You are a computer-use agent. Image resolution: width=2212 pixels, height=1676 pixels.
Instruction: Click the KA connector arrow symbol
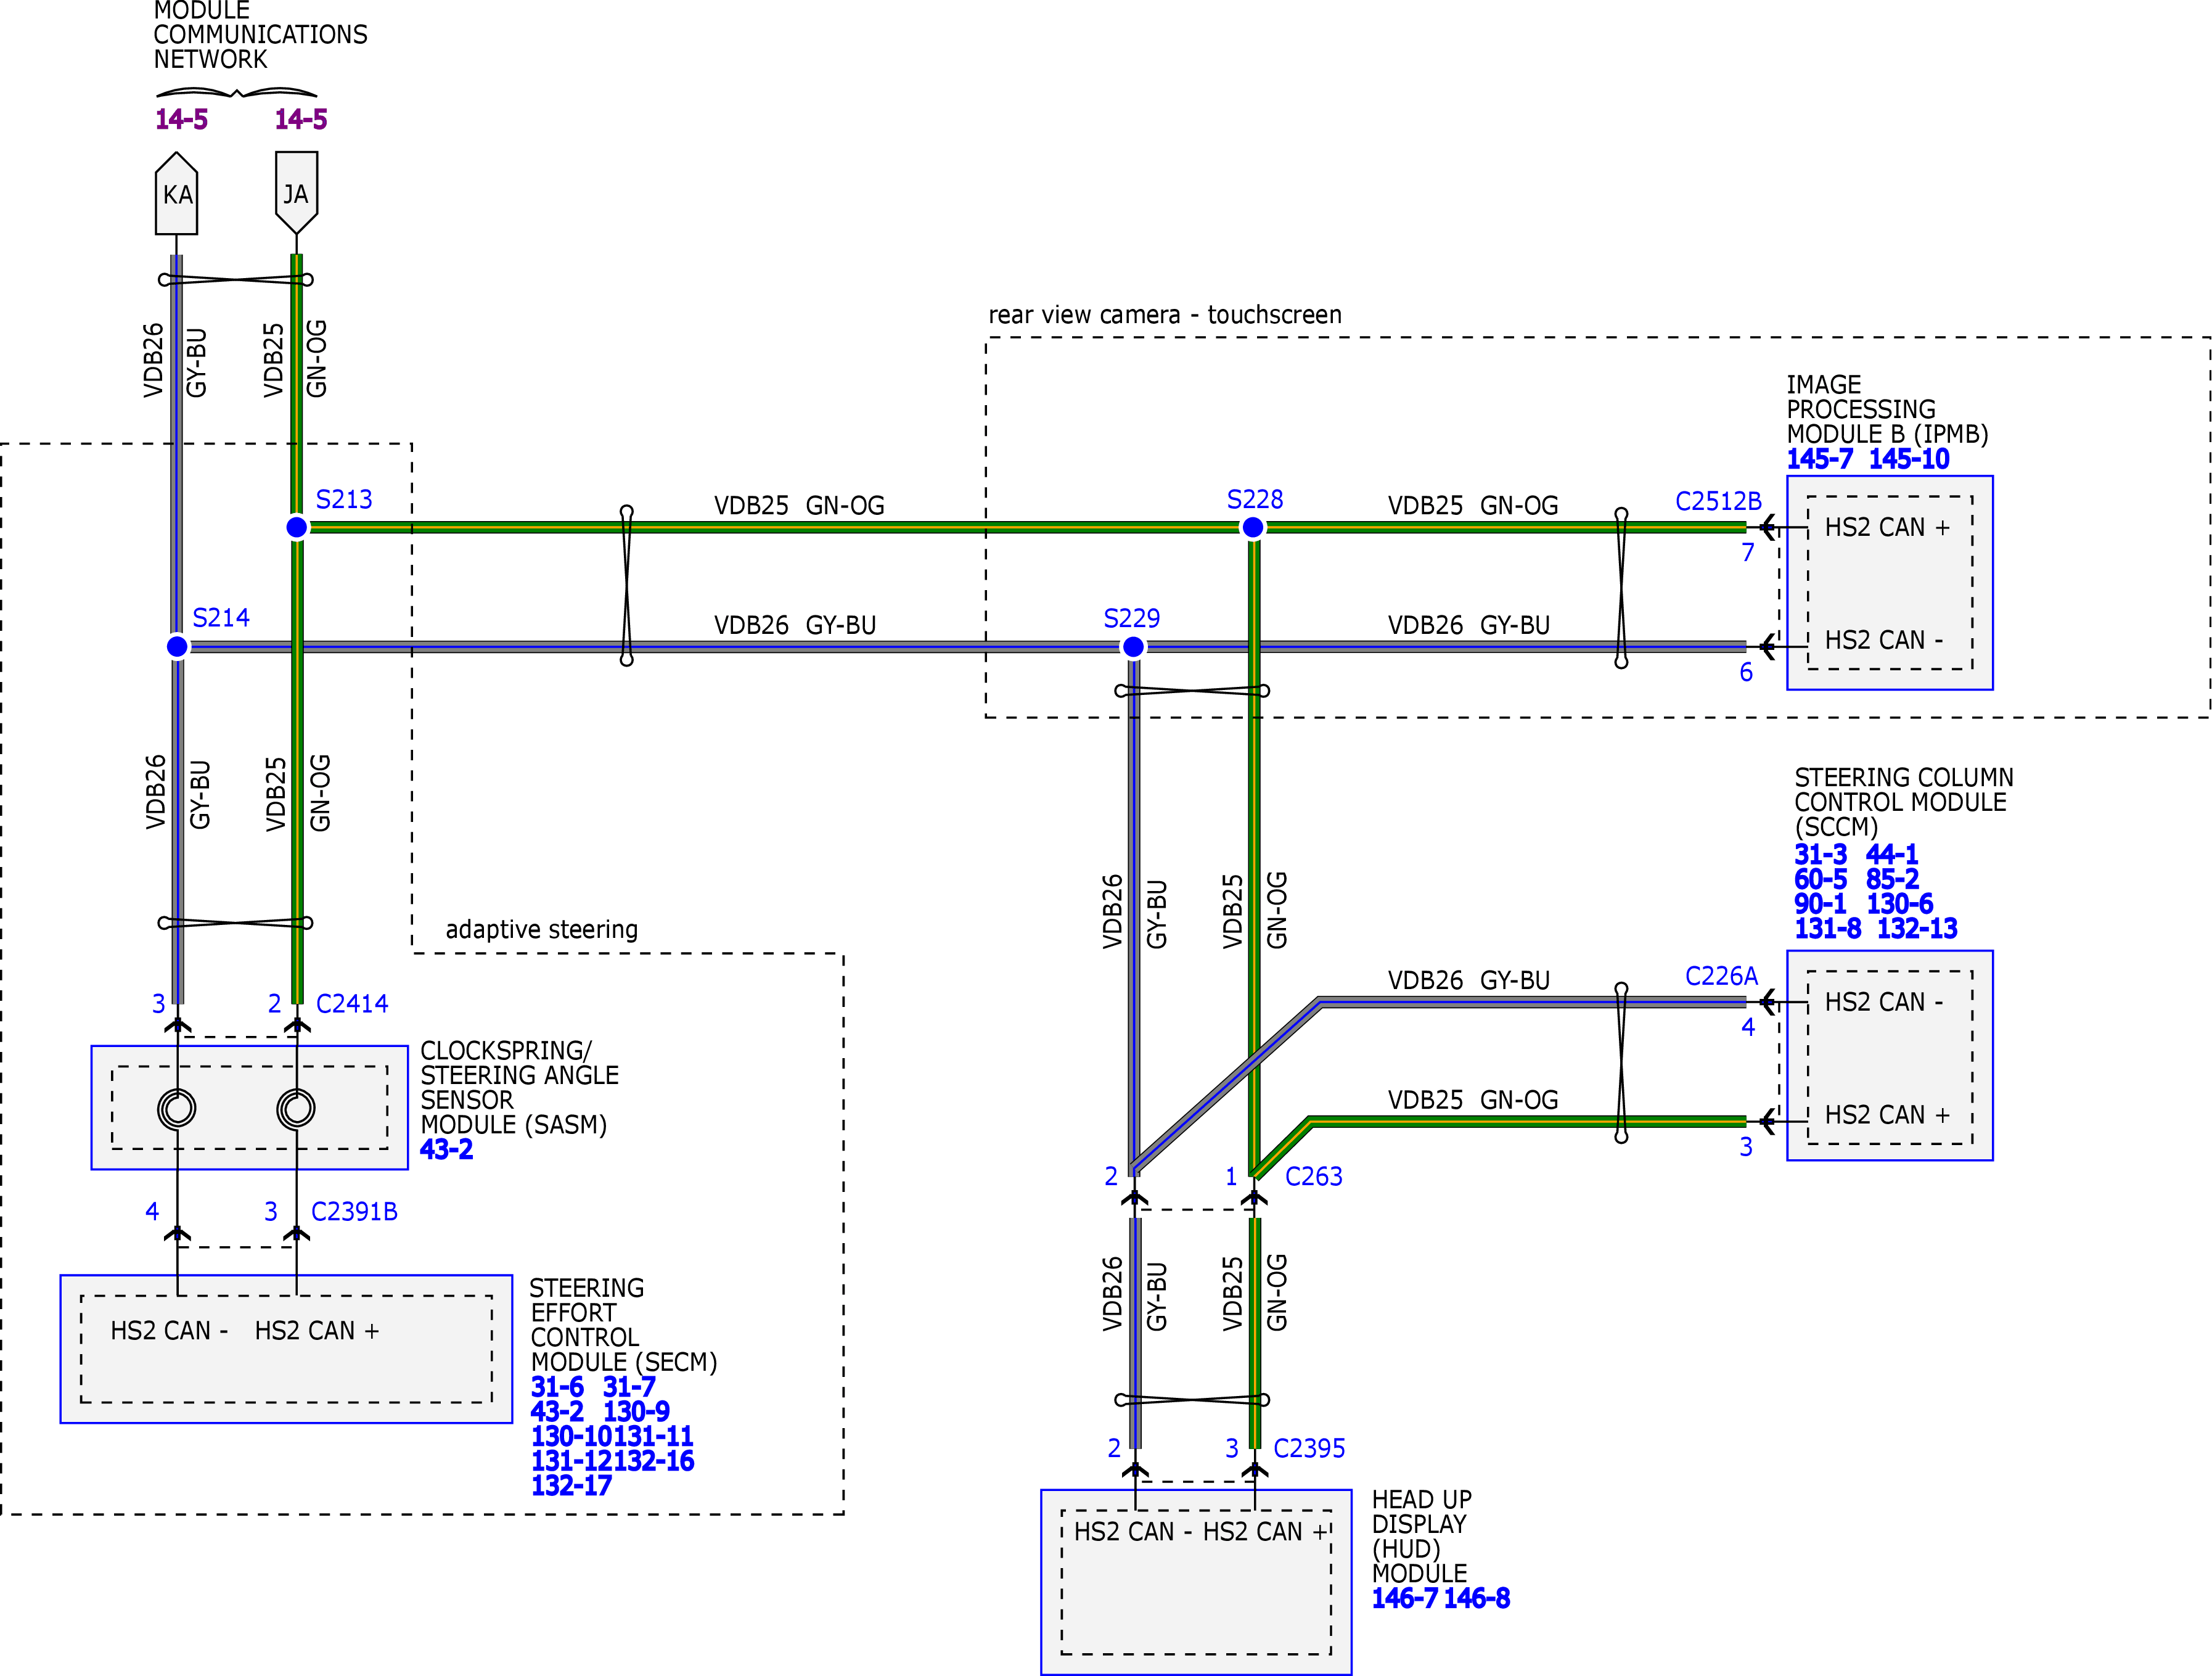click(177, 194)
